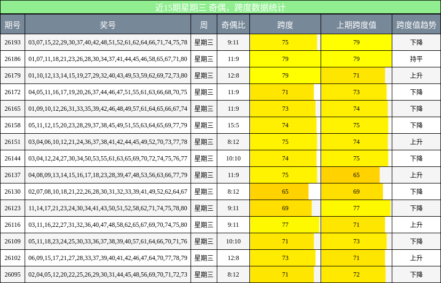The image size is (441, 283).
Task: Click winning numbers of issue 26158
Action: coord(108,125)
